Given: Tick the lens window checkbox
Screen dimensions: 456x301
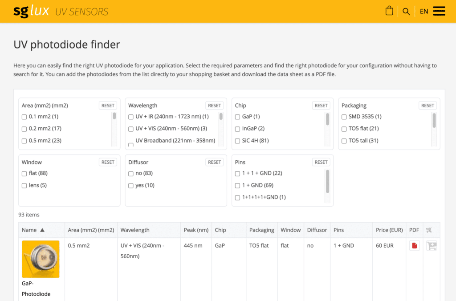Looking at the screenshot, I should [x=24, y=185].
